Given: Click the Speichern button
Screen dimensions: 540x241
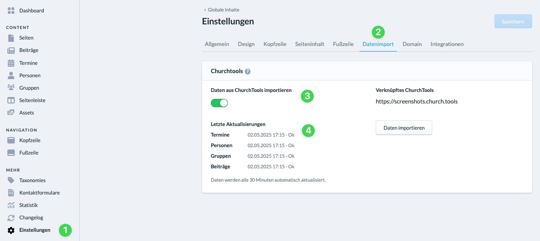Looking at the screenshot, I should pos(513,21).
